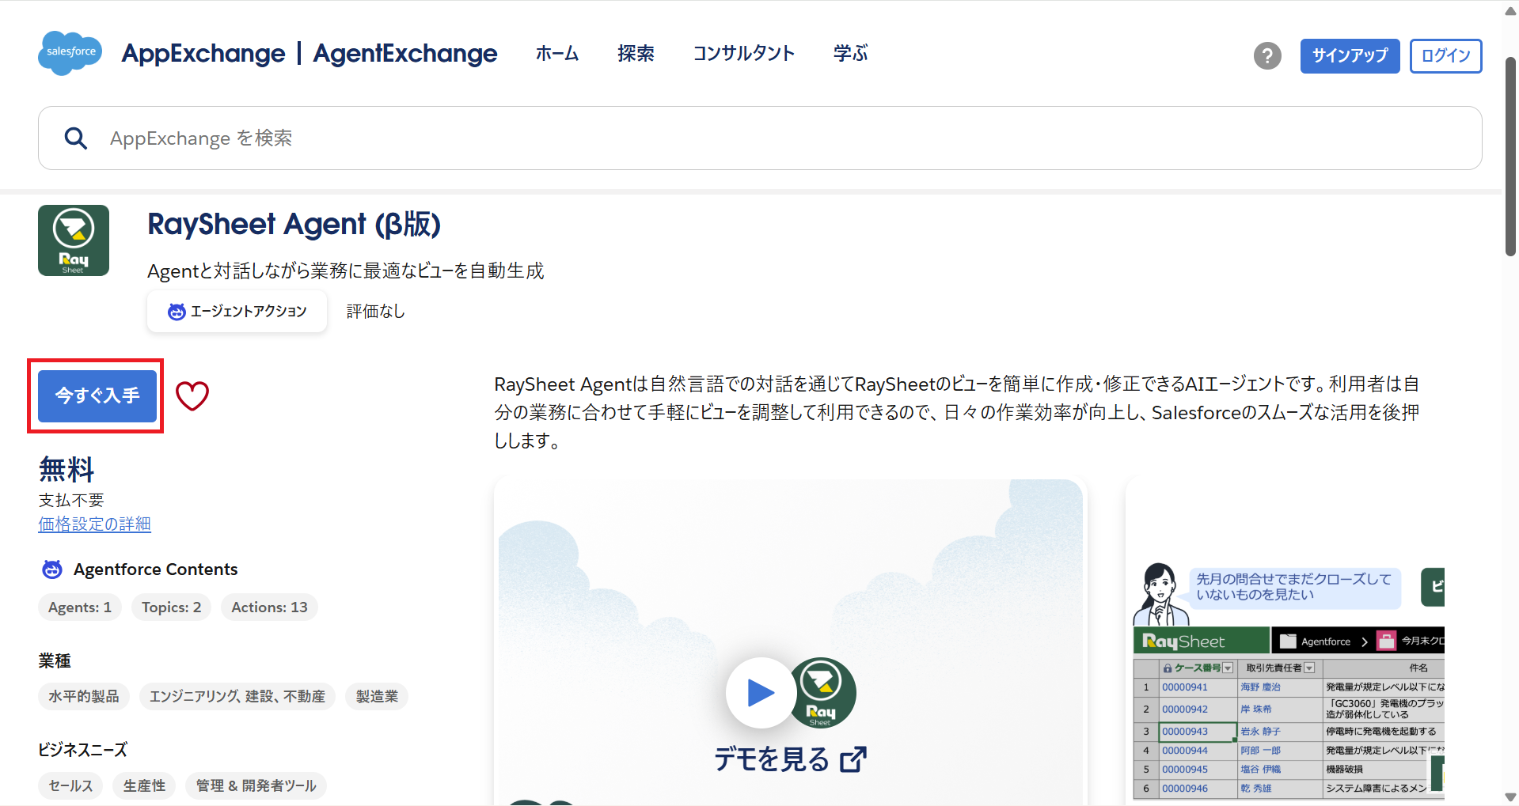Click the search magnifier icon
This screenshot has width=1519, height=806.
coord(76,138)
